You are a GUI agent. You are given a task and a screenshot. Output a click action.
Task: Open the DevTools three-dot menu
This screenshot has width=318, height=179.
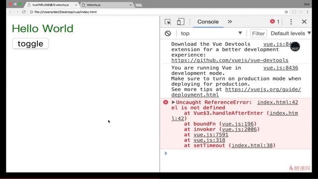(x=291, y=22)
